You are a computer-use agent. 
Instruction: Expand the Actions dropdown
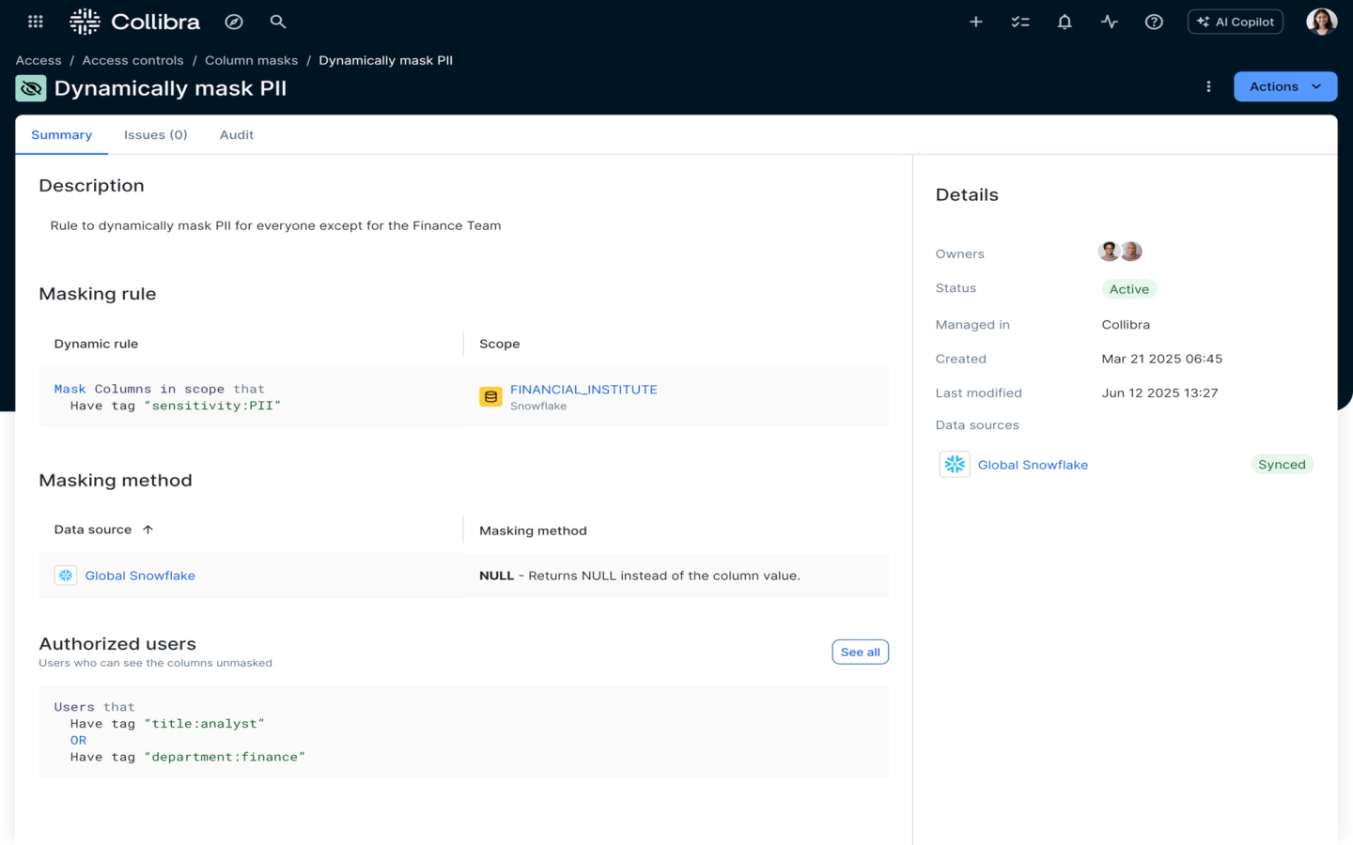1284,86
